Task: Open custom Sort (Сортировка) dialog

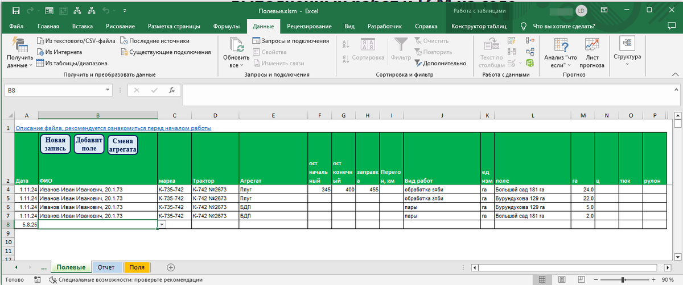Action: point(368,49)
